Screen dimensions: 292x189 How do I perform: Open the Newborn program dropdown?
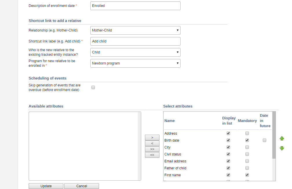(x=135, y=63)
